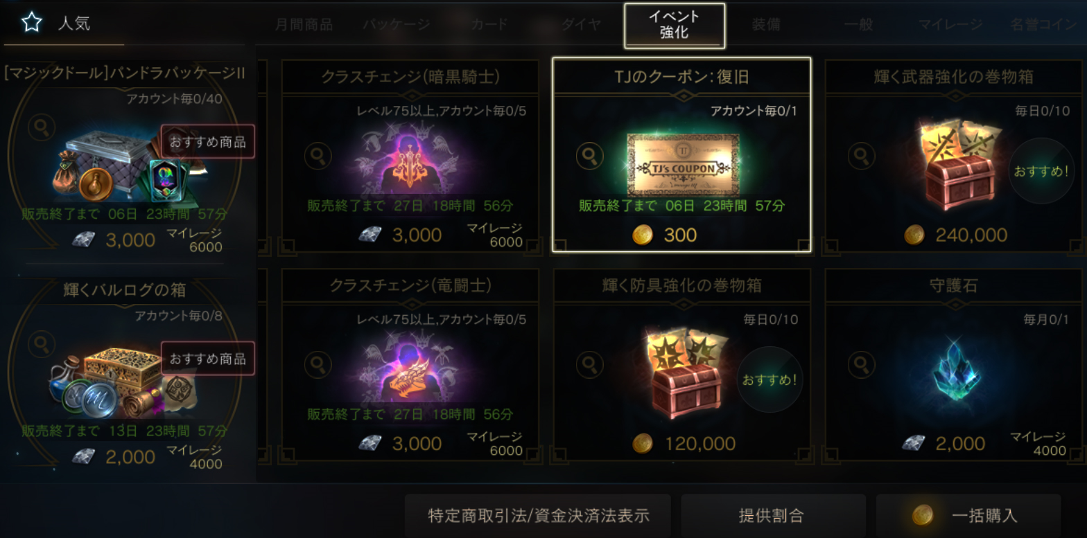Click magnifier icon on パンドラパッケージII
This screenshot has height=538, width=1087.
[x=42, y=127]
